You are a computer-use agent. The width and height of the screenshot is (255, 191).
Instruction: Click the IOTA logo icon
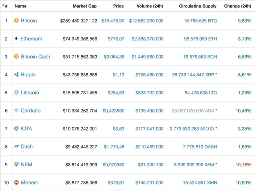click(x=16, y=129)
